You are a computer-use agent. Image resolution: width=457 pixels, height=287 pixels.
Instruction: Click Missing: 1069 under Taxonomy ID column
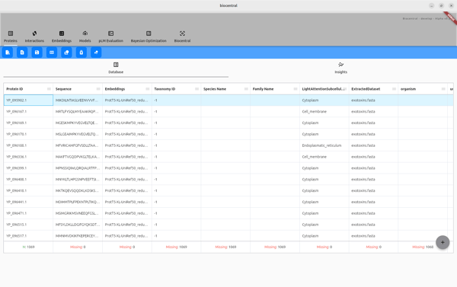tap(177, 247)
